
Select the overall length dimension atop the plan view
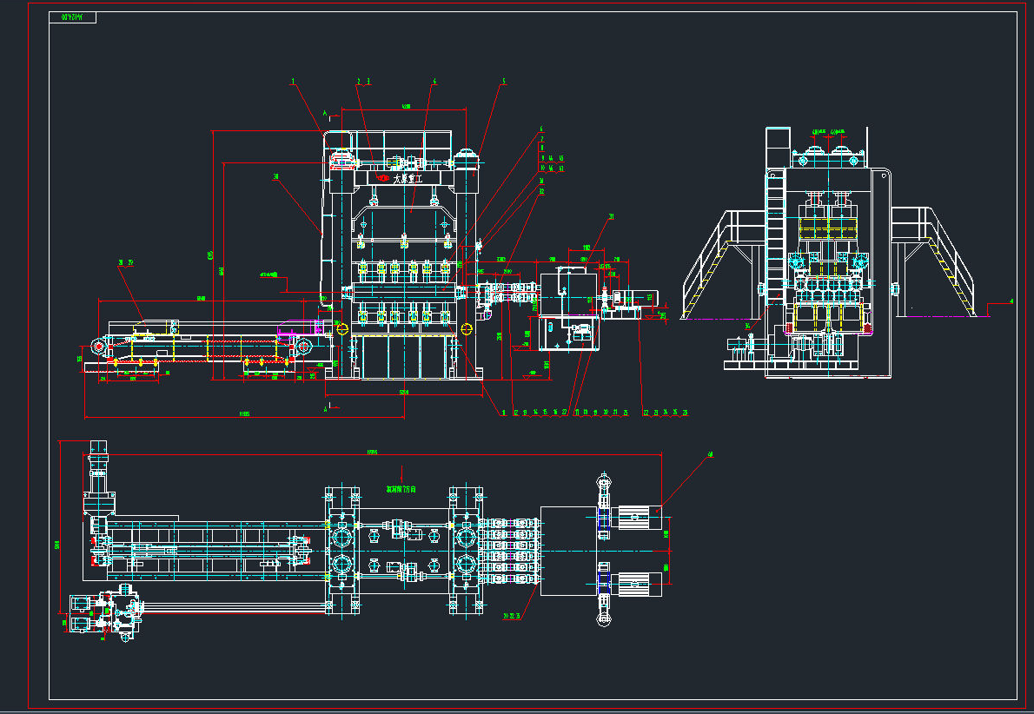tap(372, 453)
